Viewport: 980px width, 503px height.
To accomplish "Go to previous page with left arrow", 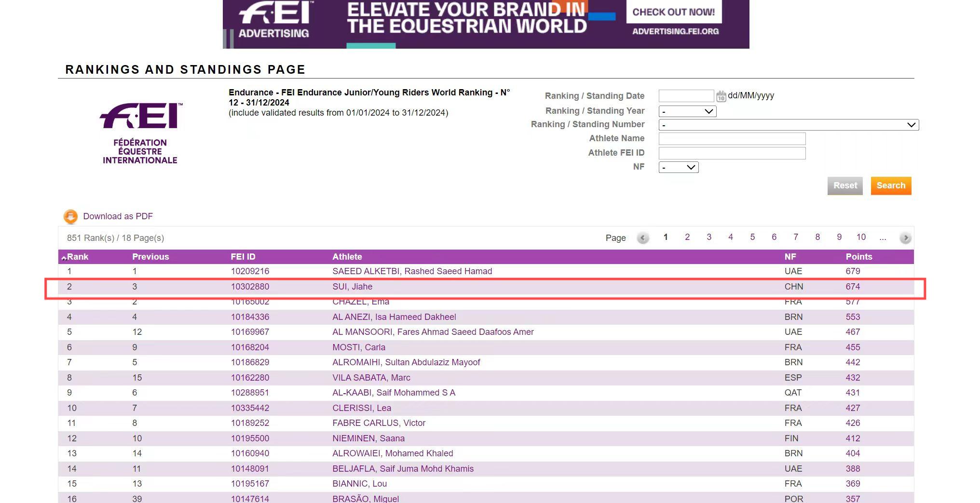I will 642,238.
